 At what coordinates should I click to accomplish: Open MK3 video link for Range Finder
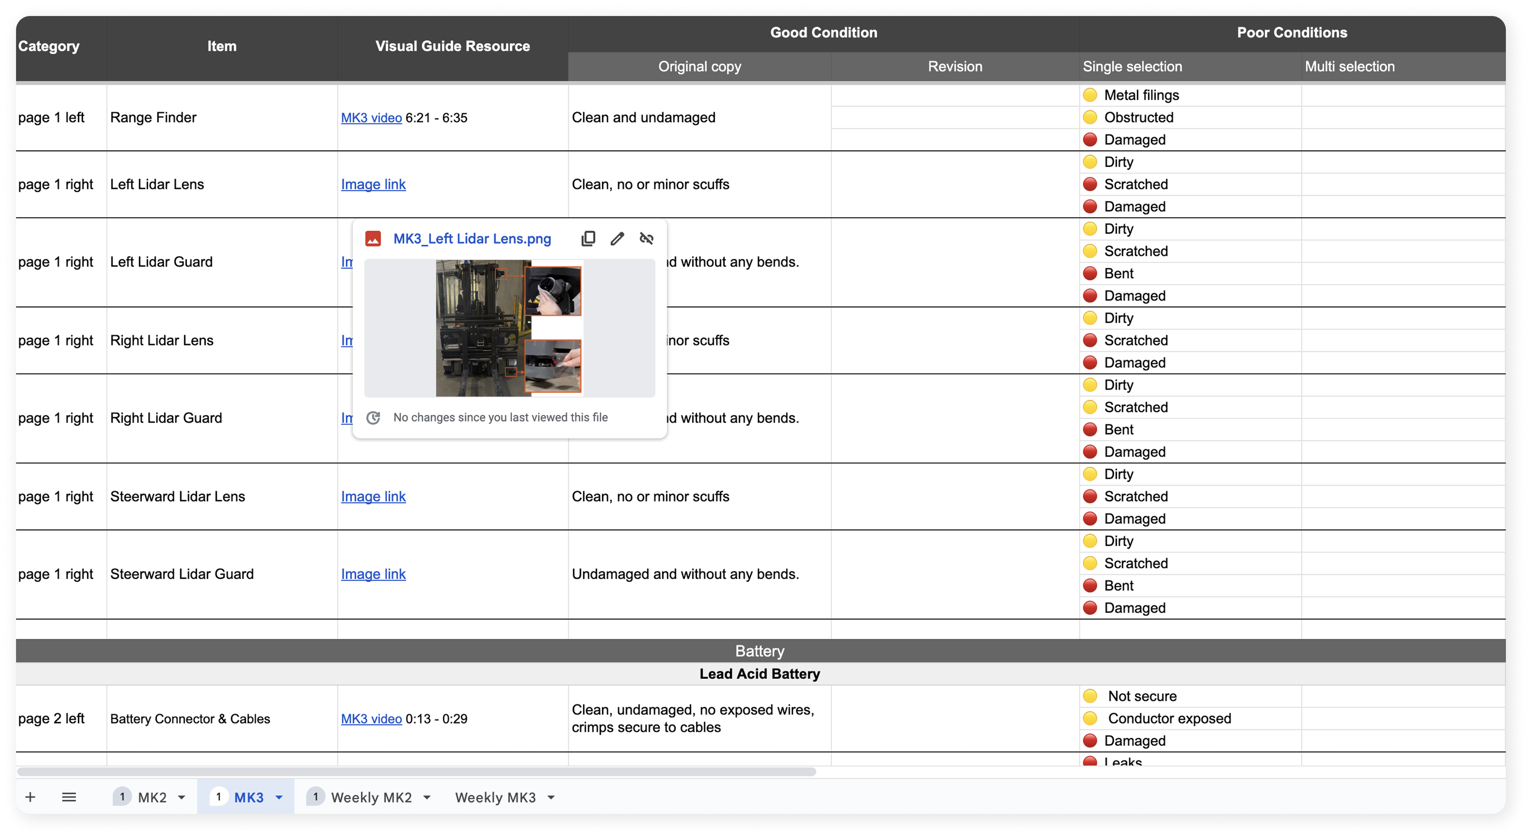(371, 118)
